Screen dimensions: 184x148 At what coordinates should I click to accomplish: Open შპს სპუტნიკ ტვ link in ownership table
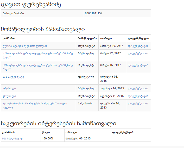click(13, 139)
